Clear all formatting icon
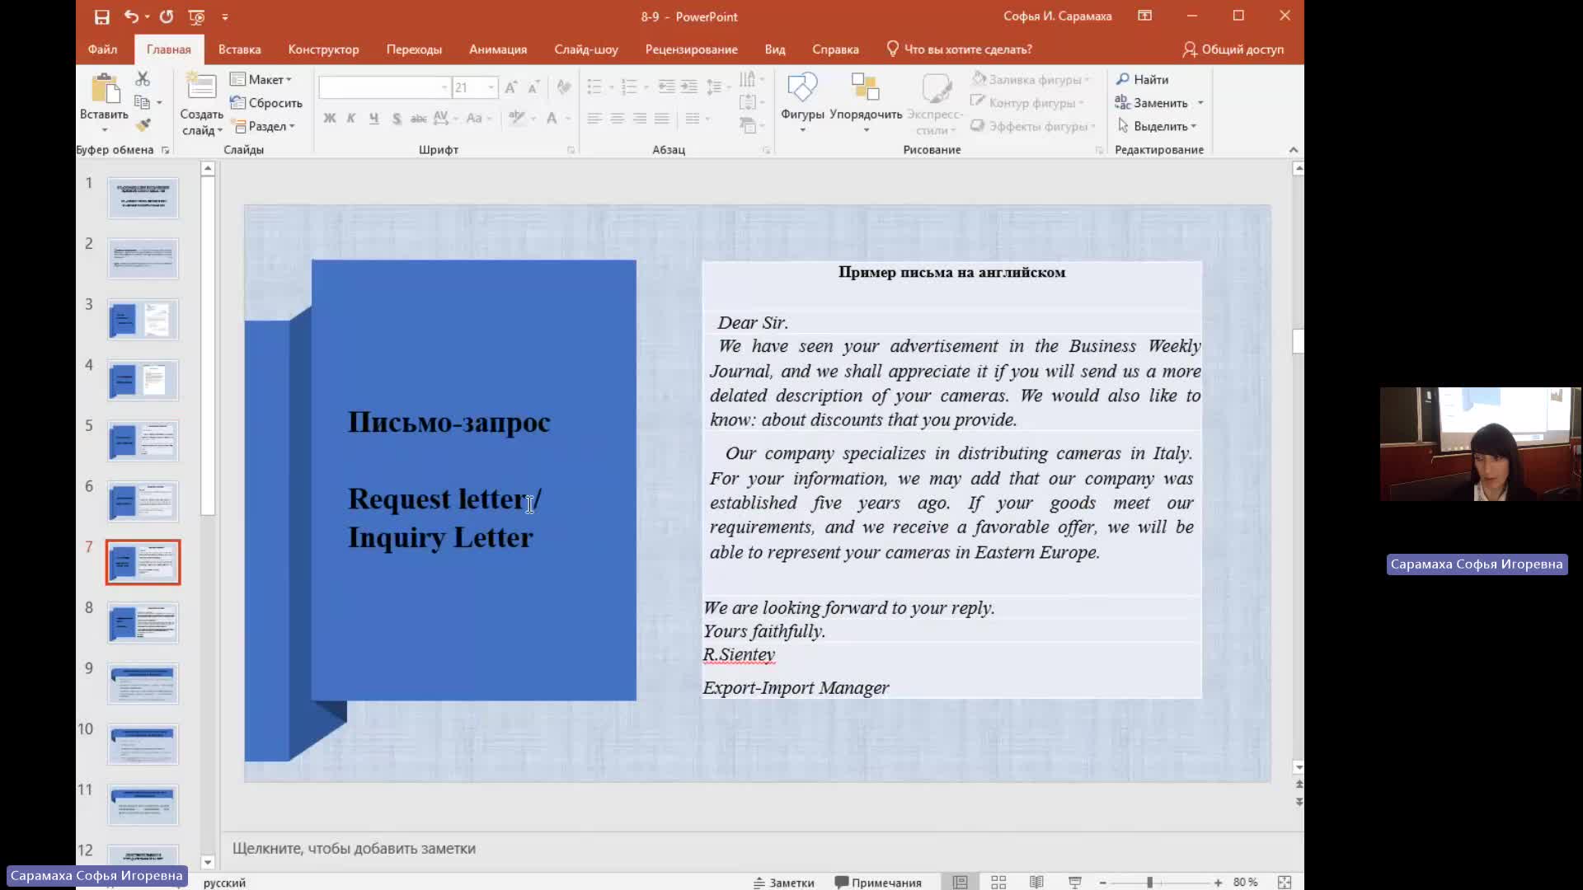 point(564,87)
